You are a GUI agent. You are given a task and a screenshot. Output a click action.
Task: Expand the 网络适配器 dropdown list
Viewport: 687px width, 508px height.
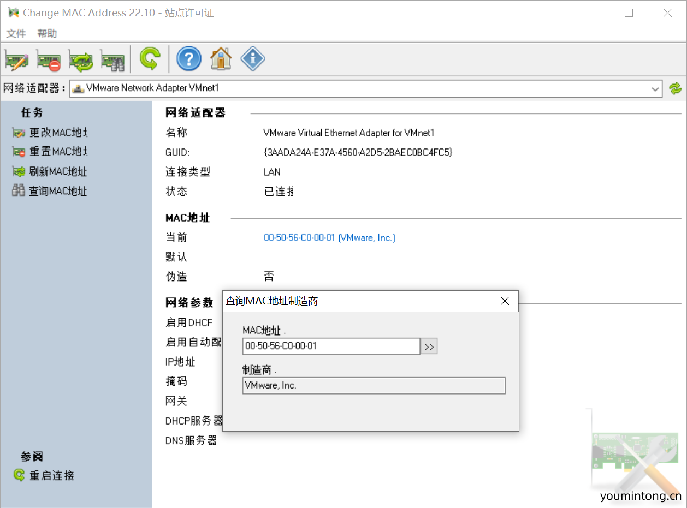pos(655,89)
